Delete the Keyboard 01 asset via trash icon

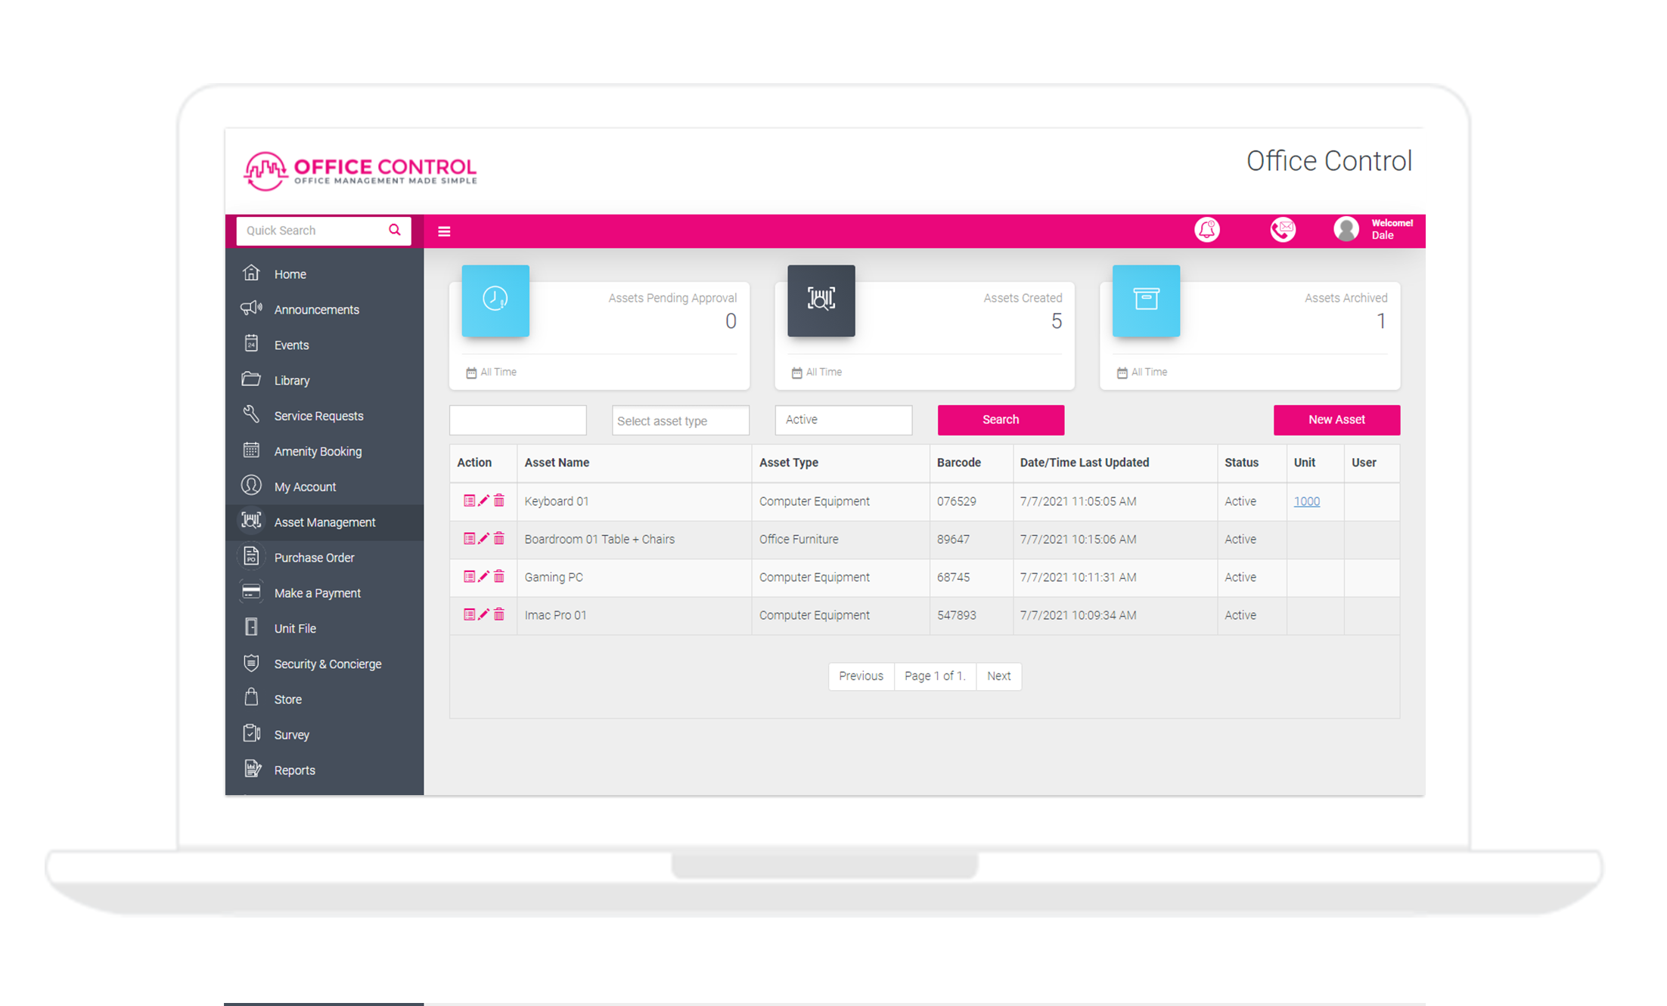[499, 500]
